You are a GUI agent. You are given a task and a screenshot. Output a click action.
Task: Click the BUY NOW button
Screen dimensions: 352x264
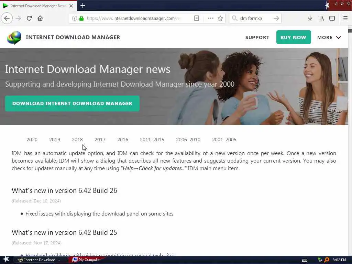pos(294,37)
